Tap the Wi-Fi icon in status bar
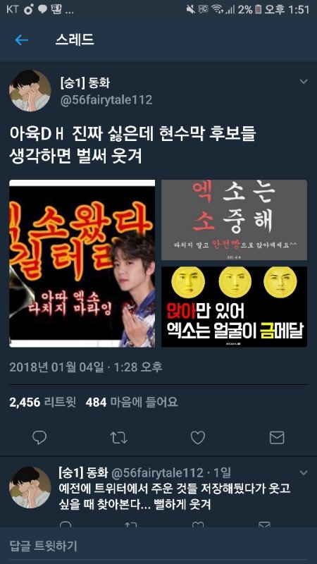 [217, 9]
